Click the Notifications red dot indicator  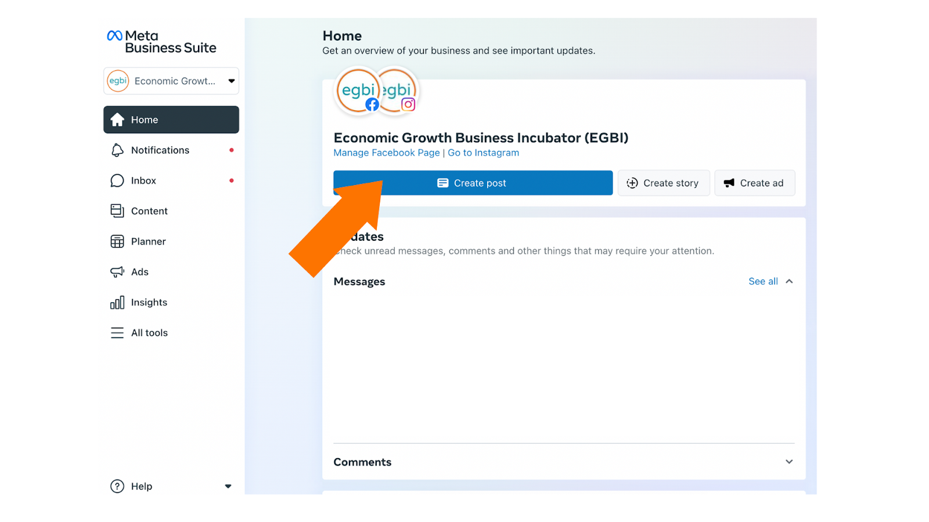coord(232,150)
